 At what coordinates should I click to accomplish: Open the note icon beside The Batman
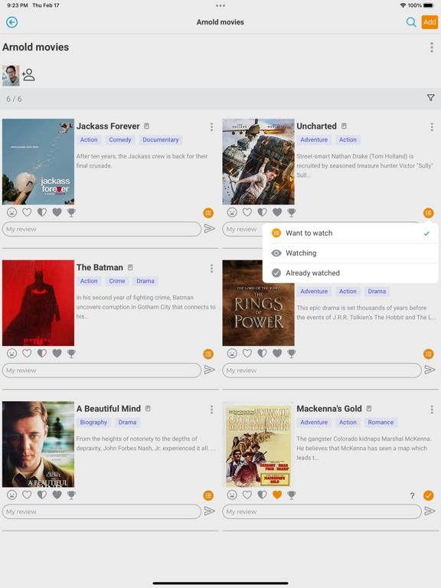(130, 267)
